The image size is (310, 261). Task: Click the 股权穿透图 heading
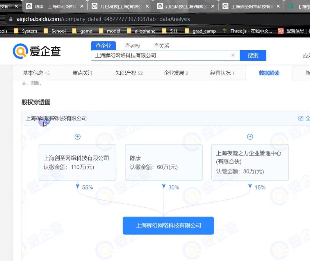(36, 102)
